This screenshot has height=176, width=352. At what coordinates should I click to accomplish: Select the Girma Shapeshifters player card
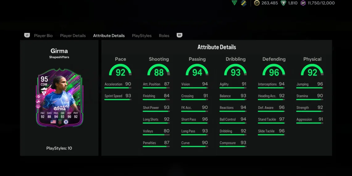59,97
